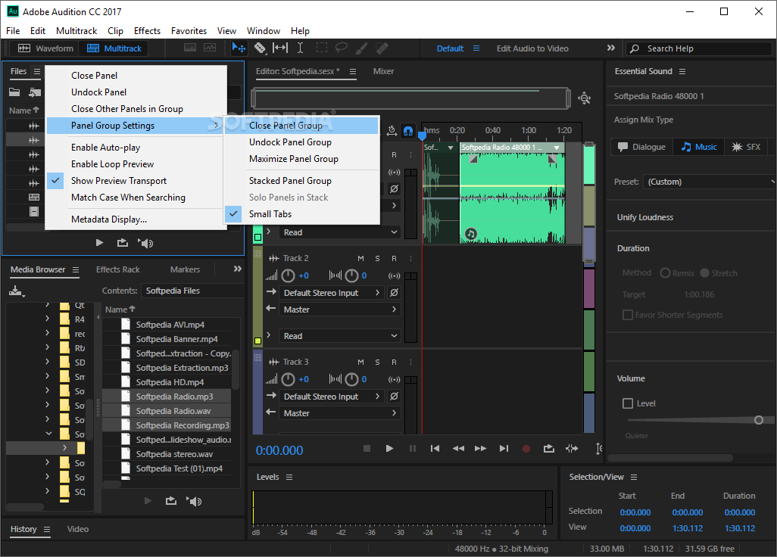Image resolution: width=777 pixels, height=557 pixels.
Task: Click loop export icon in Files panel
Action: tap(123, 243)
